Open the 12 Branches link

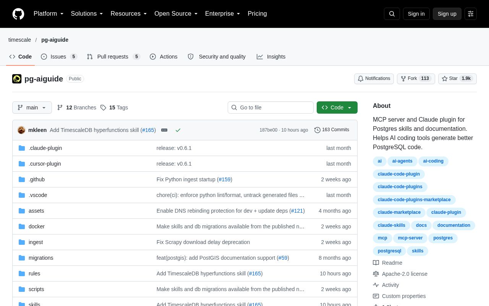click(x=77, y=107)
